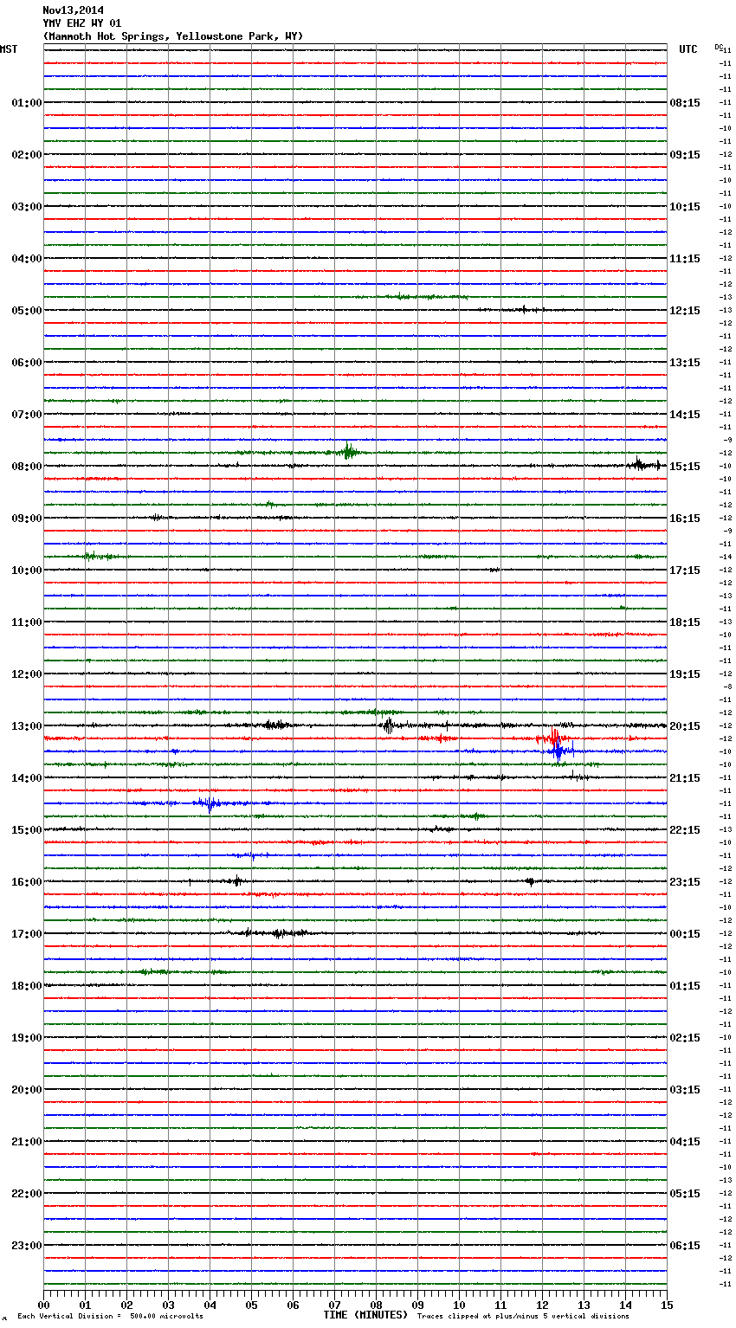
Task: Click the Traces clipped at plus/minus footnote
Action: (523, 1317)
